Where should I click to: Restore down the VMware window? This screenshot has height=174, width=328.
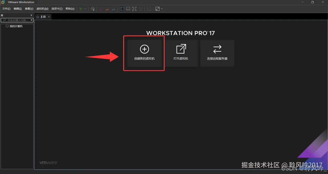coord(312,2)
